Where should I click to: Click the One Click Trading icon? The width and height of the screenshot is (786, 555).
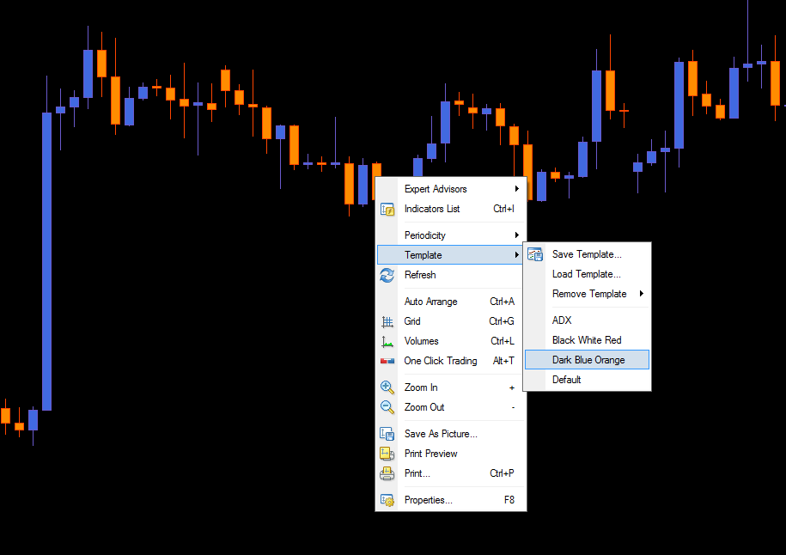point(387,361)
